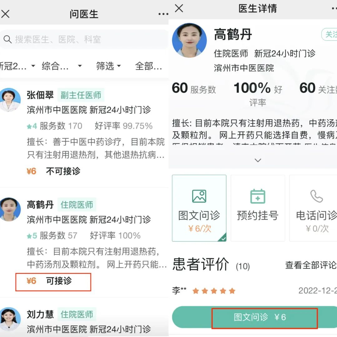Tap 高鹤丹 large profile photo
The image size is (337, 337).
click(x=189, y=40)
